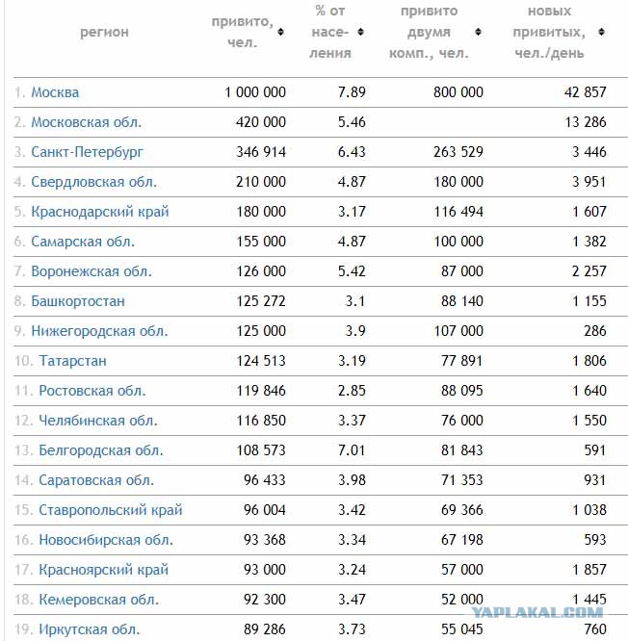Open the Ростовская обл. link

(x=92, y=391)
